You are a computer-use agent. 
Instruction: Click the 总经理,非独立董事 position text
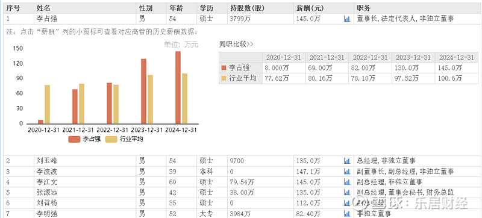tap(386, 161)
